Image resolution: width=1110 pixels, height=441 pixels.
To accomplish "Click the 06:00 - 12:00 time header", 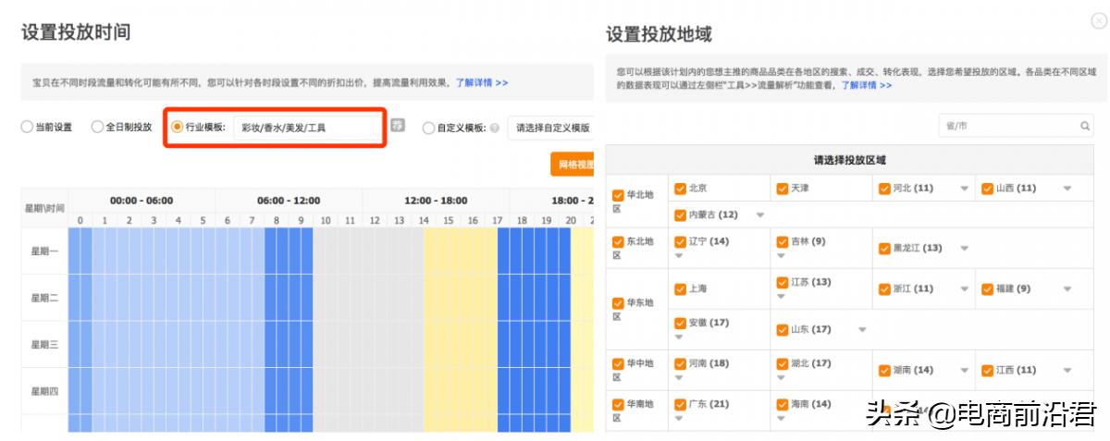I will (x=289, y=201).
